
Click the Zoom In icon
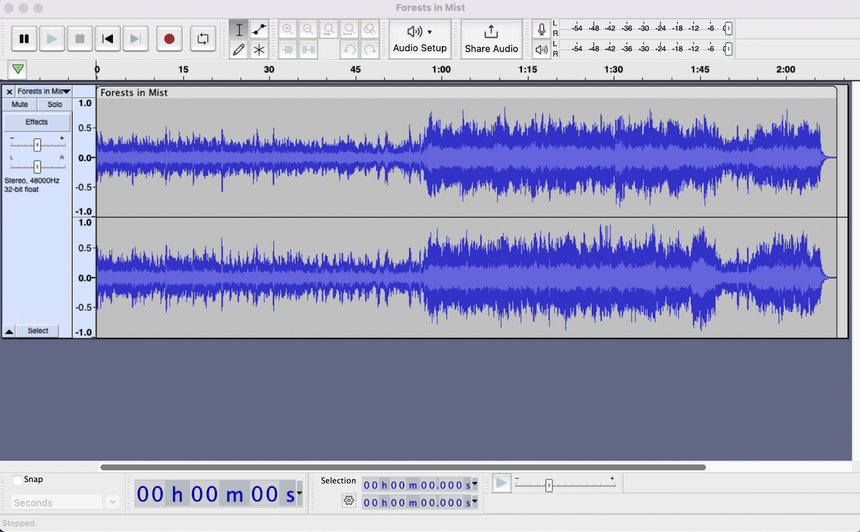click(x=288, y=30)
